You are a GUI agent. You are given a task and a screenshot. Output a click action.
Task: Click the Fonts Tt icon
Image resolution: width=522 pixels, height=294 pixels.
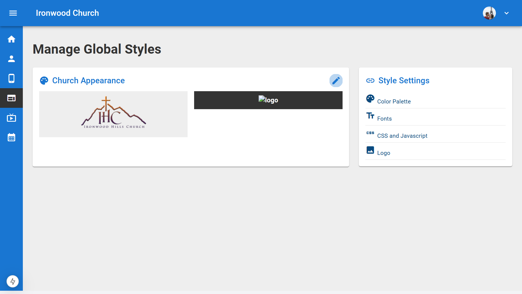pyautogui.click(x=370, y=116)
